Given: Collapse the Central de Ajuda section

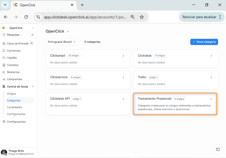Looking at the screenshot, I should point(33,86).
